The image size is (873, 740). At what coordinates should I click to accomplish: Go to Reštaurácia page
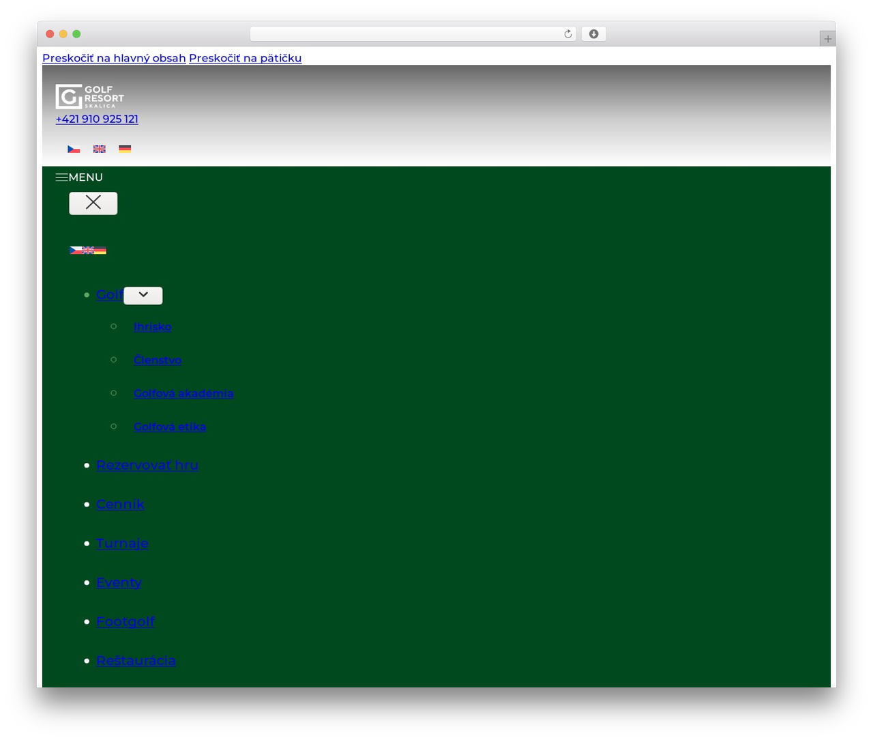pyautogui.click(x=136, y=661)
